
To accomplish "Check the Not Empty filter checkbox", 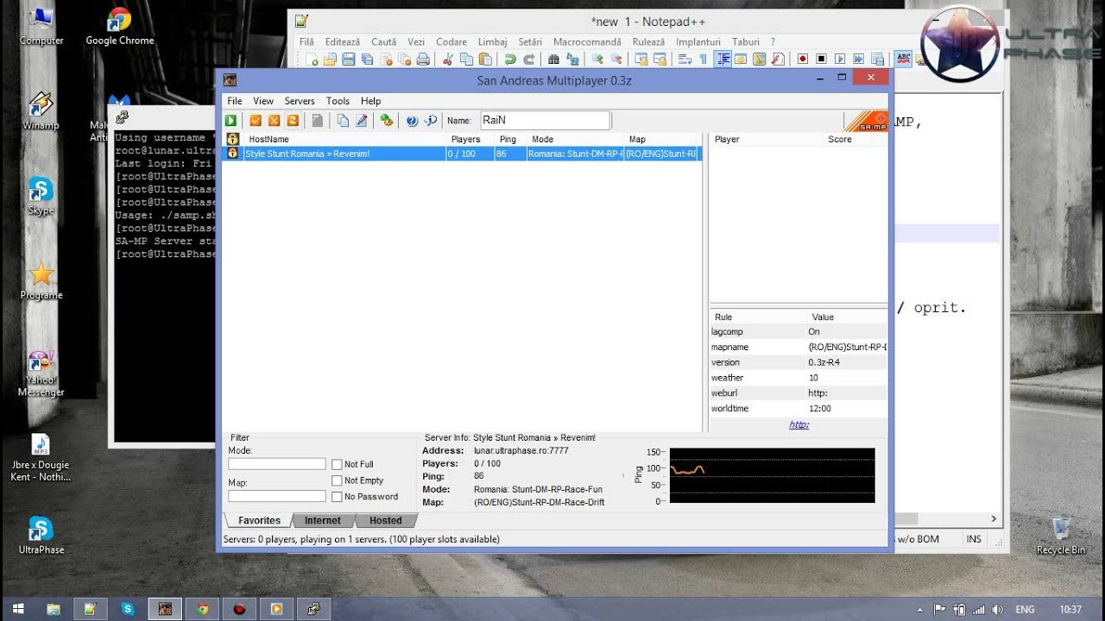I will click(337, 481).
